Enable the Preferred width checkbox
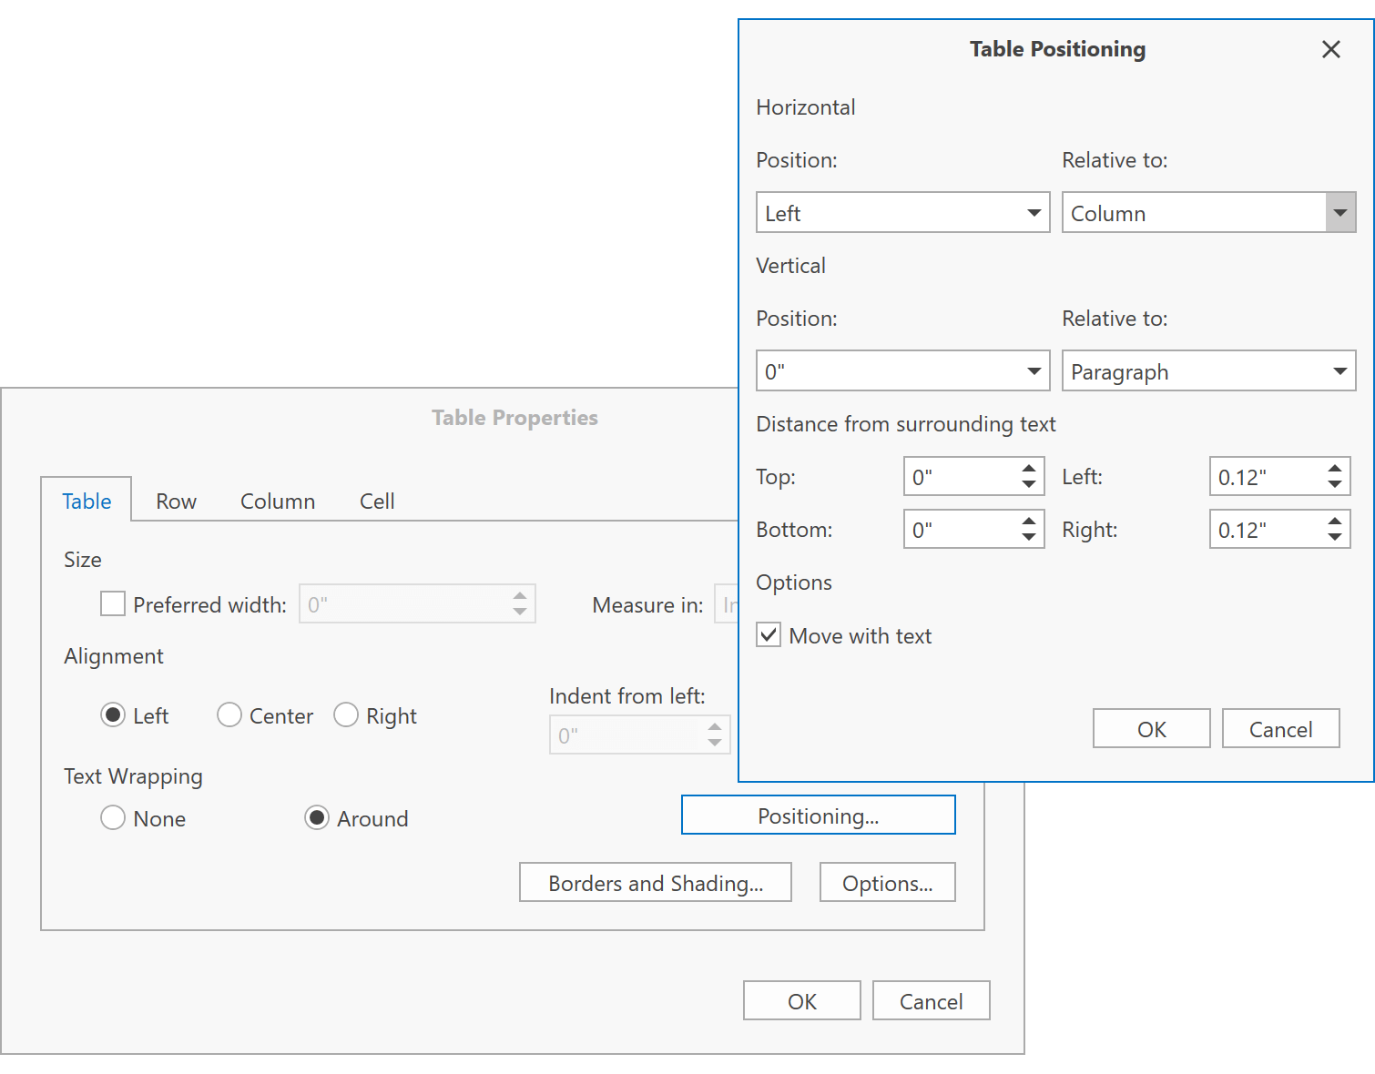 112,603
